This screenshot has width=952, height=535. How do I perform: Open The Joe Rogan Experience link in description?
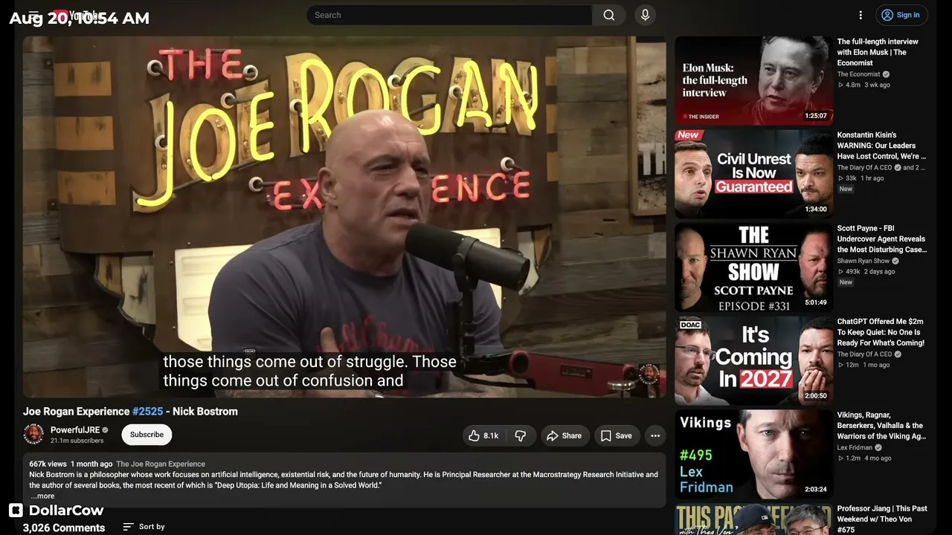(161, 464)
